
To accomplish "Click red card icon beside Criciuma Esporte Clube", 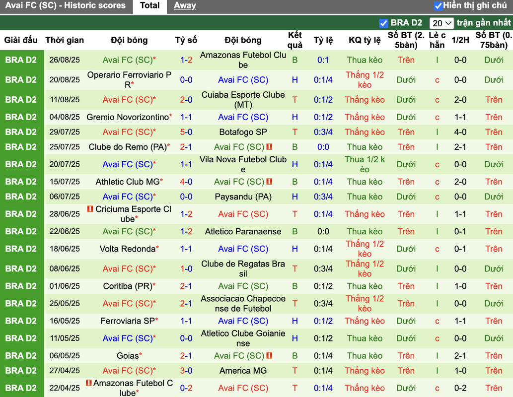I will pyautogui.click(x=90, y=208).
